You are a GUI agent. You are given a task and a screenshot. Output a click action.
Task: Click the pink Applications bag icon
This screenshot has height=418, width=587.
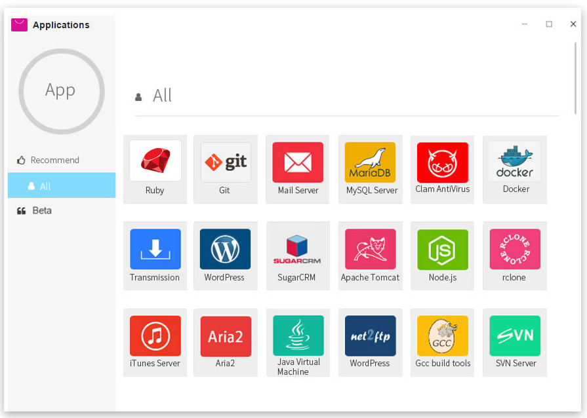(19, 25)
